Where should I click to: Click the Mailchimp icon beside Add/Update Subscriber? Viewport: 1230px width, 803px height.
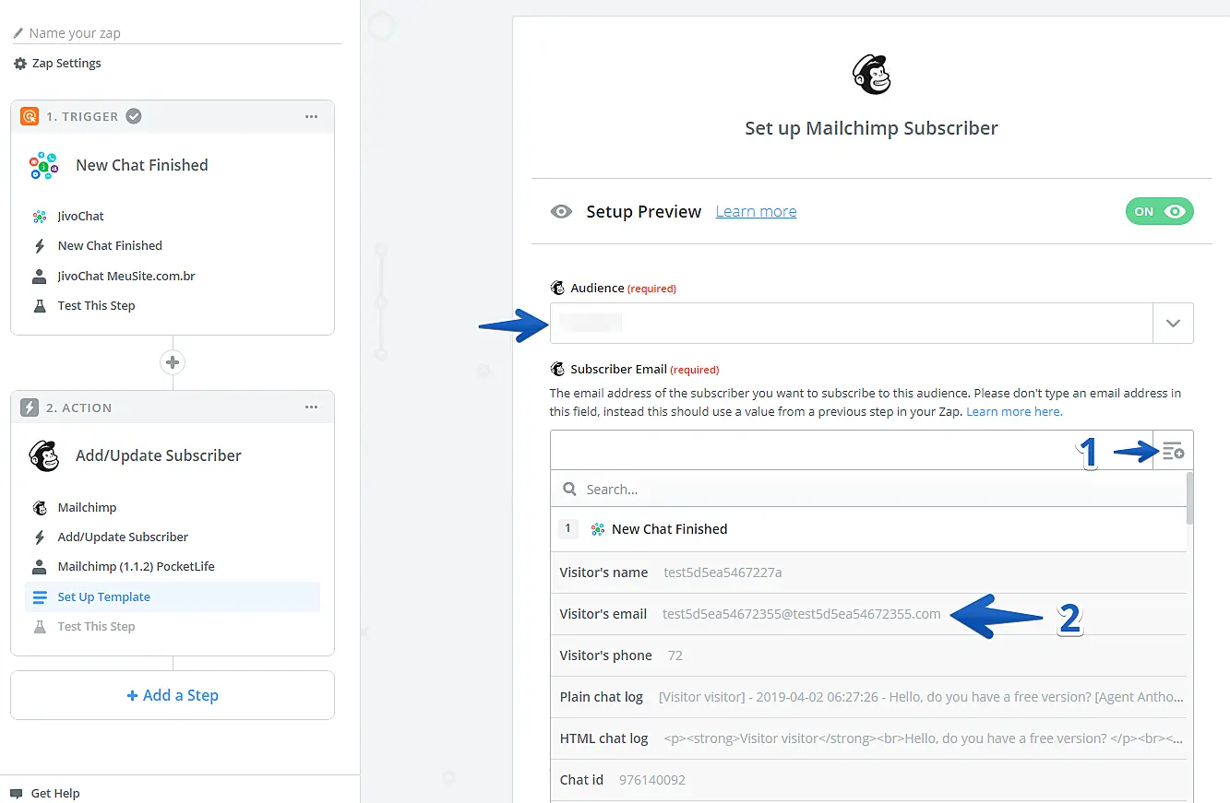tap(43, 455)
